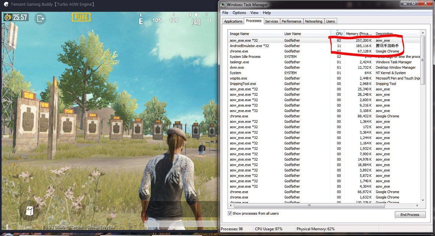Open the Help menu
Screen dimensions: 435x236
[267, 13]
